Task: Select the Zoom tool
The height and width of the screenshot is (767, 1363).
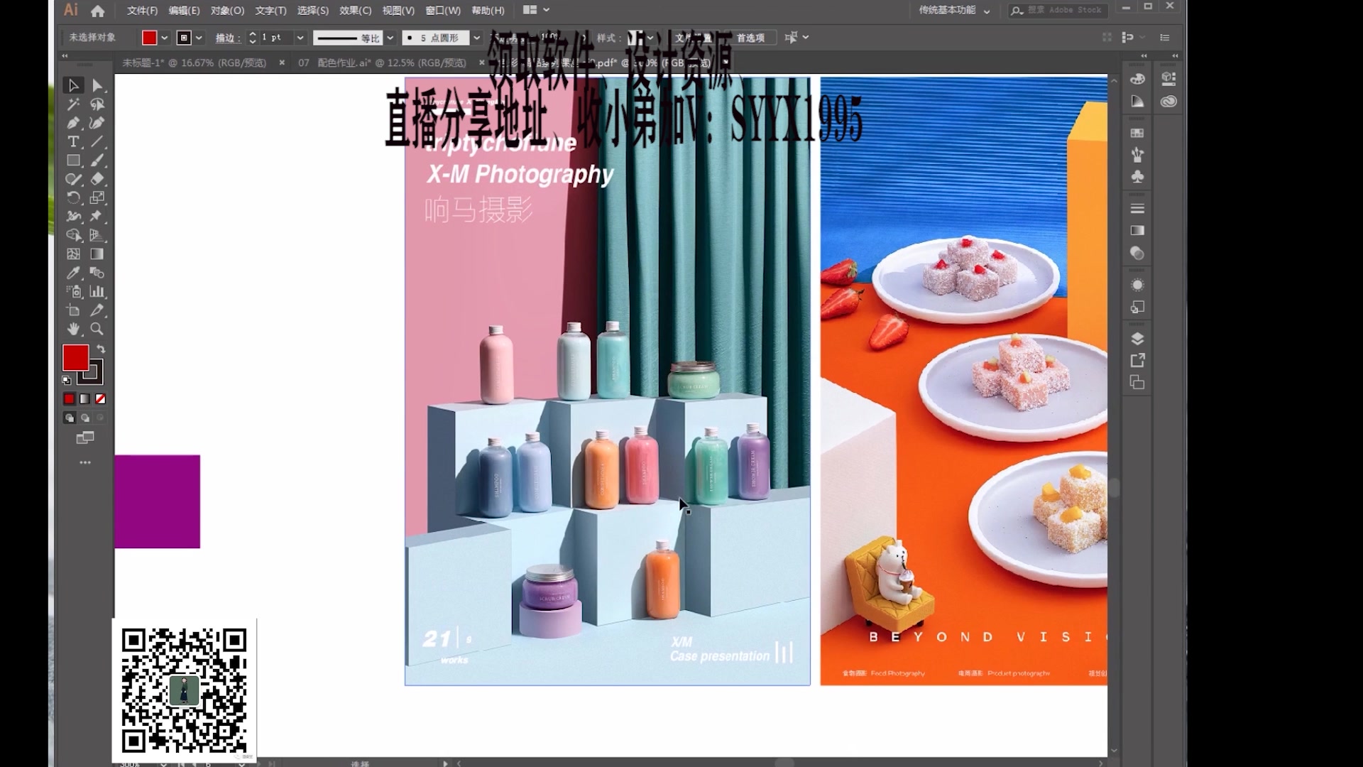Action: (97, 328)
